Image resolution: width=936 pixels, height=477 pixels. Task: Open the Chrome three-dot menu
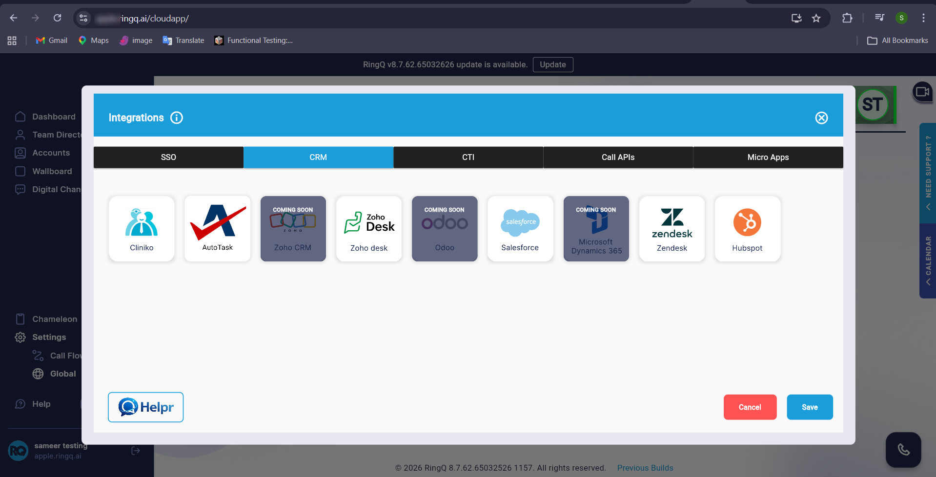pyautogui.click(x=923, y=18)
